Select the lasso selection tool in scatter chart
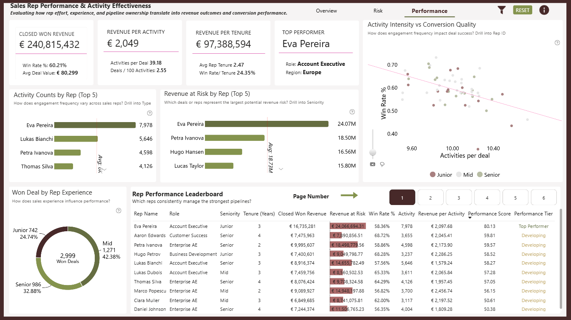The height and width of the screenshot is (320, 571). click(x=382, y=164)
